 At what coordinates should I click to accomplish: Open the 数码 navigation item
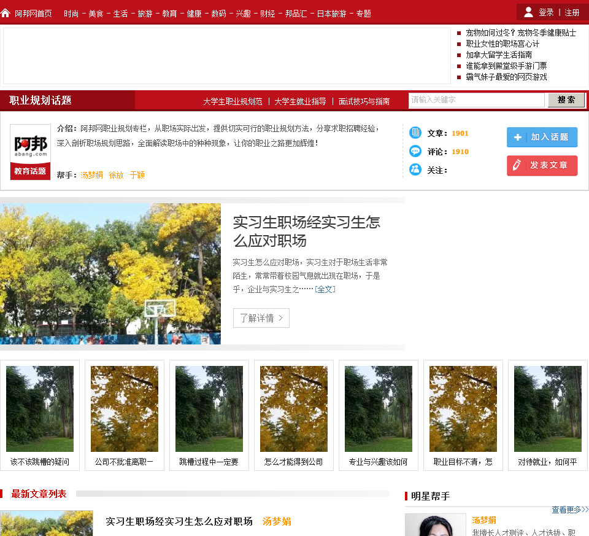218,14
